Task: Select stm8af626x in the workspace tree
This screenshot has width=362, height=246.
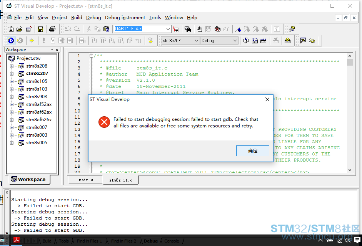Action: pos(39,120)
